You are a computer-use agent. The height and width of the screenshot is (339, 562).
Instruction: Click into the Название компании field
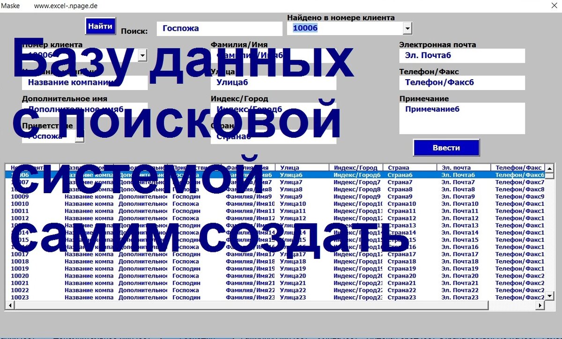coord(85,83)
